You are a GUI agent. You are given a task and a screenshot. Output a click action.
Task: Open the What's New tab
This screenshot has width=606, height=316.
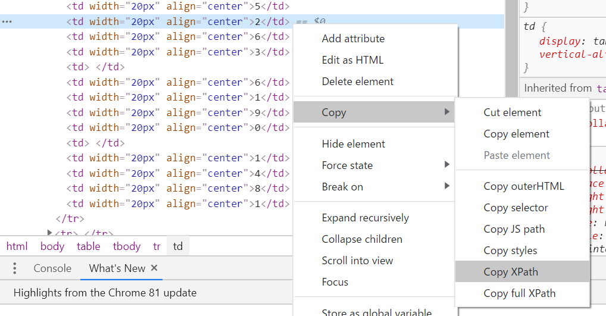coord(117,268)
